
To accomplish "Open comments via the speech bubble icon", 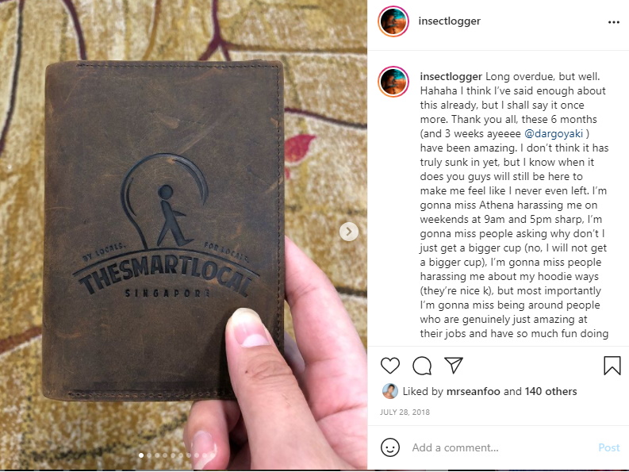I will point(422,366).
